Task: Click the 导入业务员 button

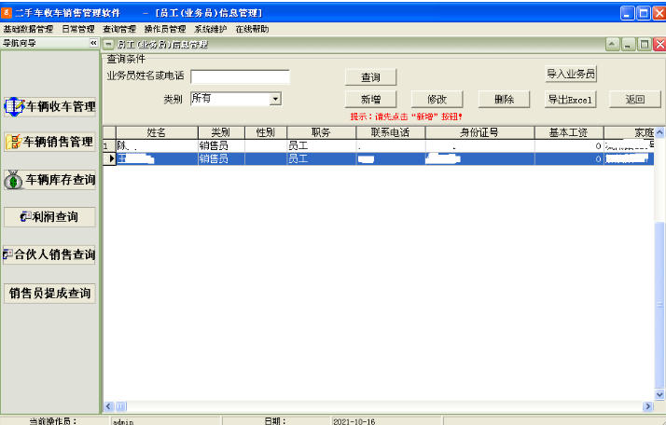Action: (571, 74)
